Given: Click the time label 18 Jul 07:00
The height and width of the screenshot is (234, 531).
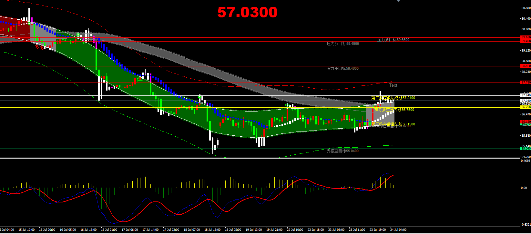Looking at the screenshot, I should click(x=192, y=230).
